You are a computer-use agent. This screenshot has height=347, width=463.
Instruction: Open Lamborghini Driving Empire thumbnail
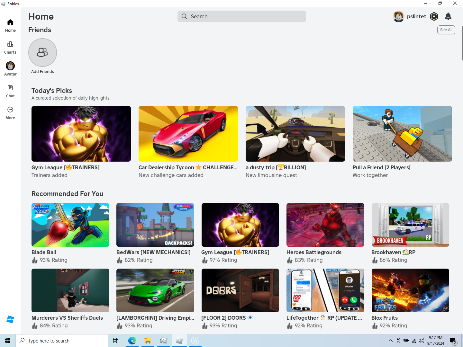tap(155, 290)
